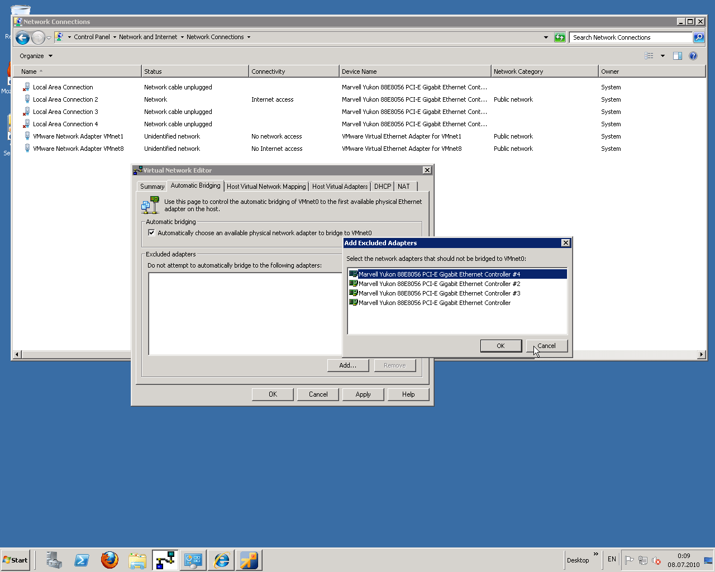715x572 pixels.
Task: Uncheck automatic bridging to VMnet0 checkbox
Action: (151, 233)
